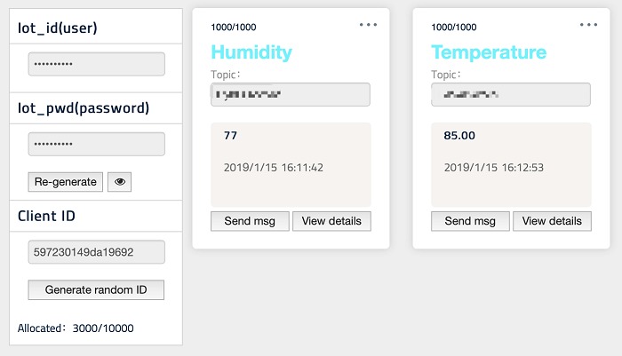Click the Humidity card title
This screenshot has width=622, height=356.
(251, 52)
